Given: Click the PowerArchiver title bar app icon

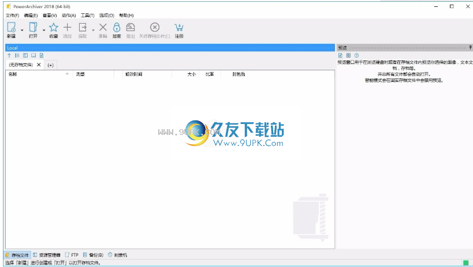Looking at the screenshot, I should click(9, 6).
